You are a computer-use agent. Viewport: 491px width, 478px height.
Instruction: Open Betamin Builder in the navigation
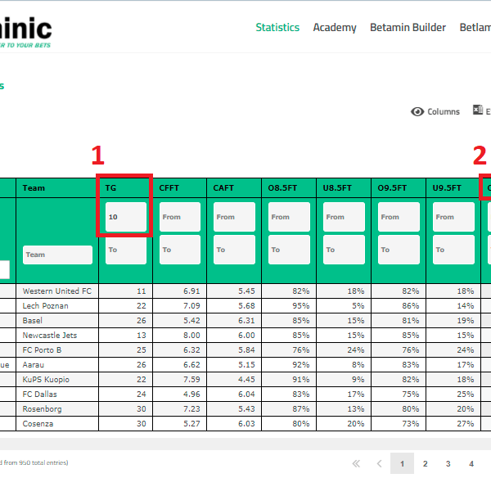tap(408, 27)
